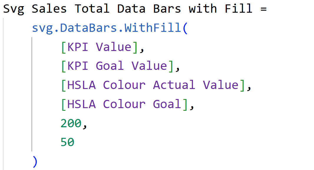Select the [HSLA Colour Goal] measure reference
This screenshot has height=170, width=314.
[x=124, y=104]
